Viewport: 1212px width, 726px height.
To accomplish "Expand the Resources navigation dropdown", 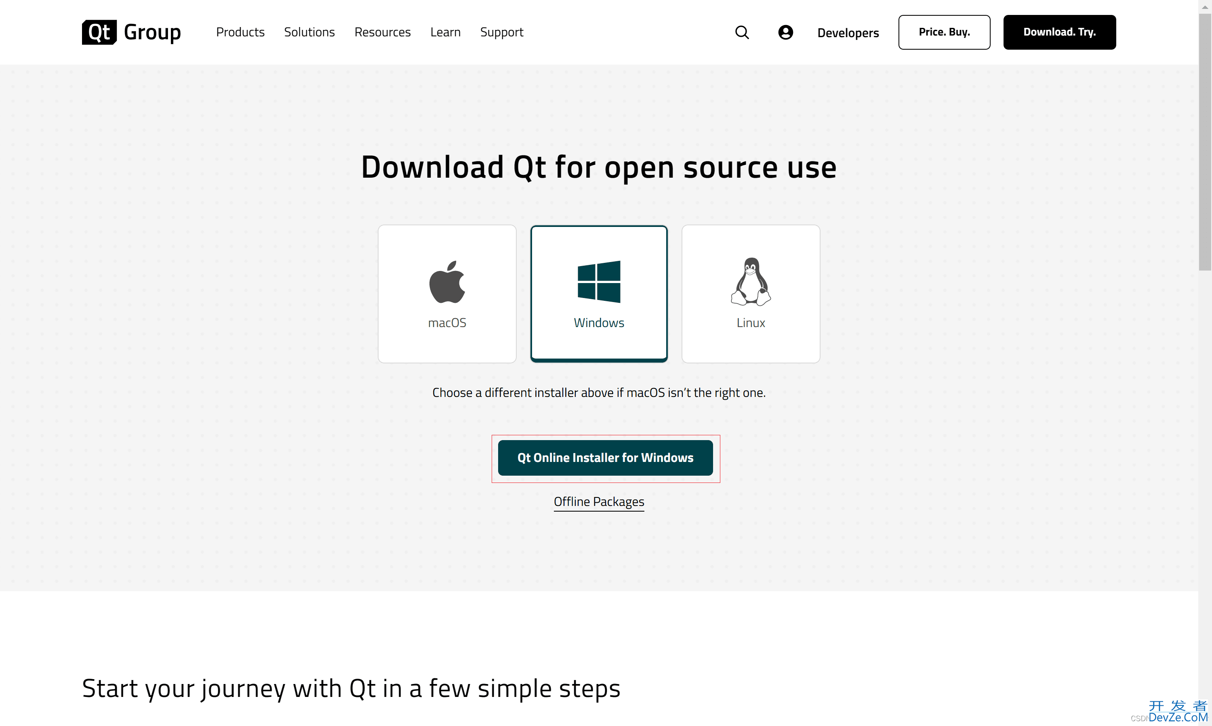I will 382,32.
